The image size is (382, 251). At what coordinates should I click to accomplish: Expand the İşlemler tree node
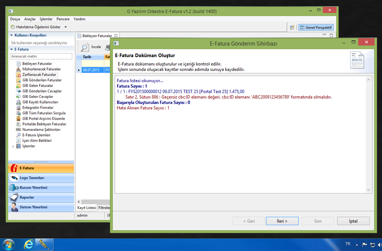coord(13,146)
